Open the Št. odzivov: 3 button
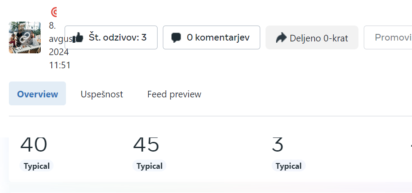412x193 pixels. (111, 37)
